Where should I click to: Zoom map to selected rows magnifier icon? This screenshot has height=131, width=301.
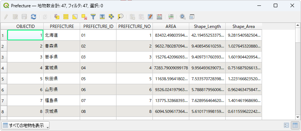(120, 17)
